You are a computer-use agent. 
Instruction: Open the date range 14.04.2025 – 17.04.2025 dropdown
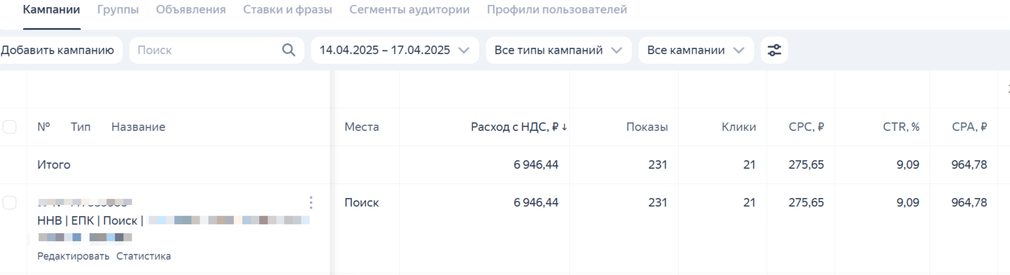pos(394,50)
